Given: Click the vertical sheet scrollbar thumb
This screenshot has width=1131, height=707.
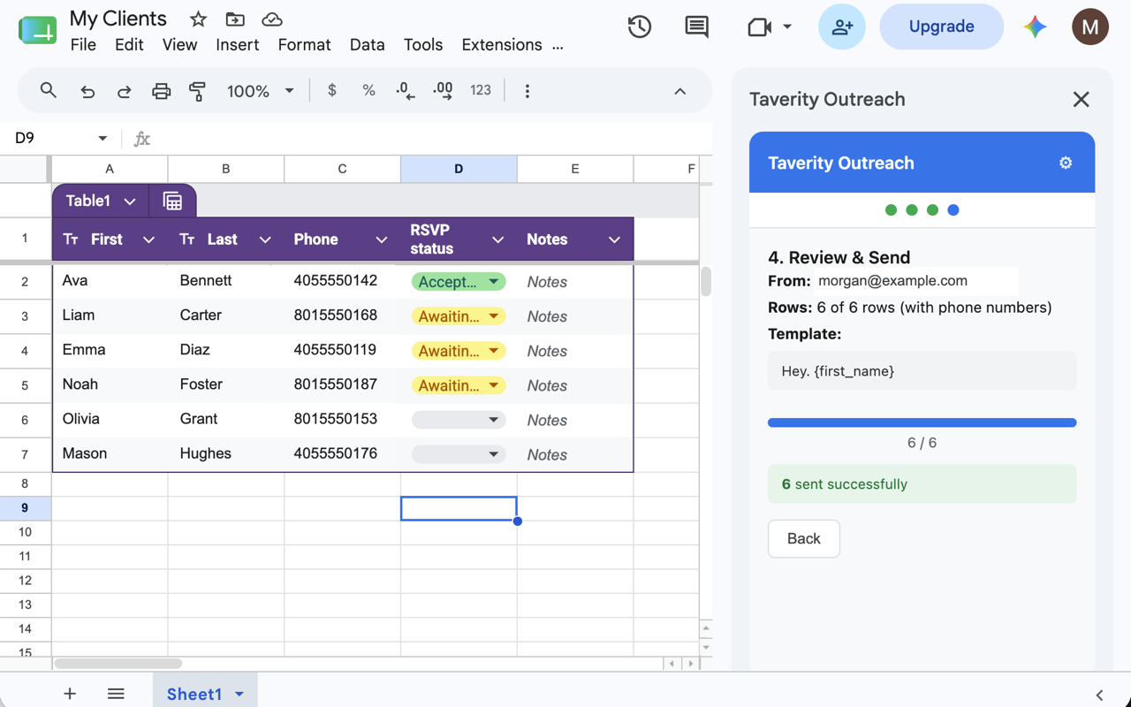Looking at the screenshot, I should tap(706, 282).
